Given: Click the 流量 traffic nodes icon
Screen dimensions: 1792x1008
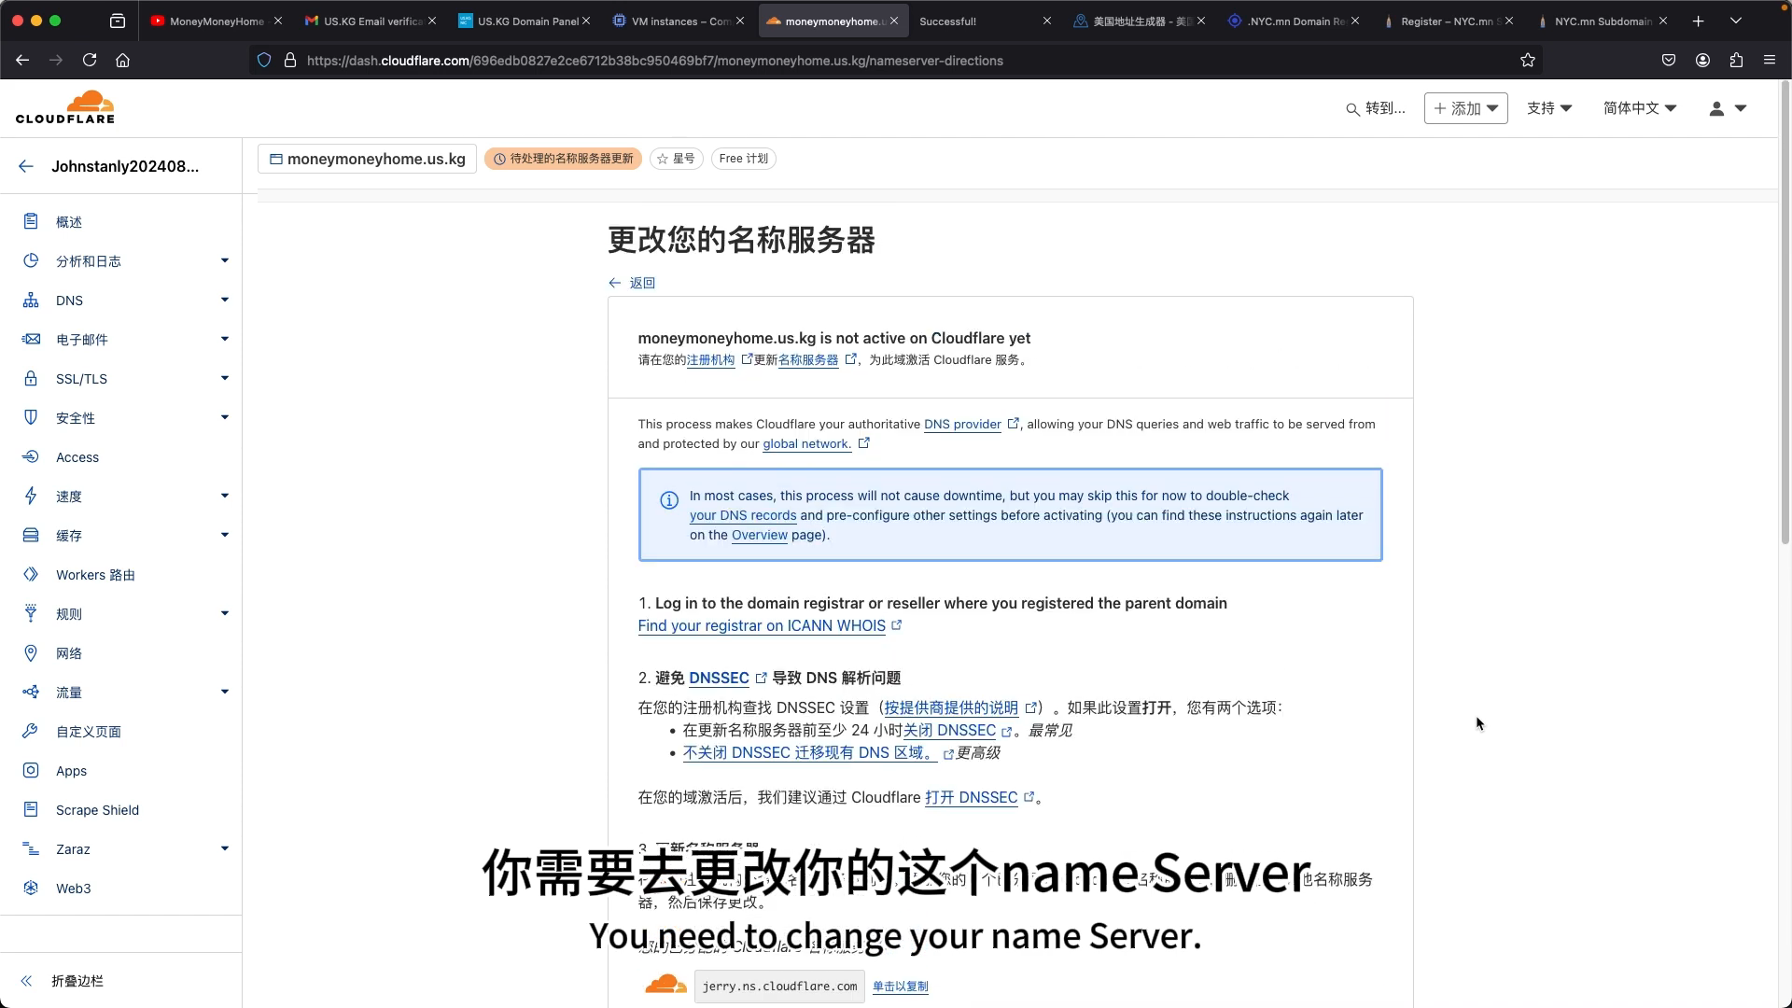Looking at the screenshot, I should pos(31,692).
